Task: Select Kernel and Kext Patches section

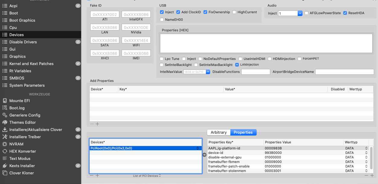Action: tap(31, 64)
